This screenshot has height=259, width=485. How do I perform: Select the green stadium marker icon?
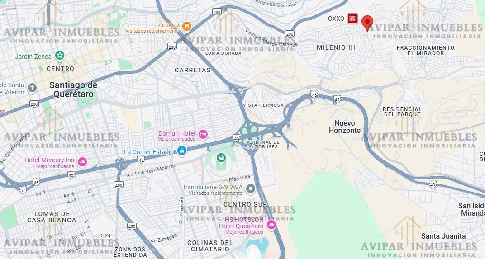click(x=221, y=159)
